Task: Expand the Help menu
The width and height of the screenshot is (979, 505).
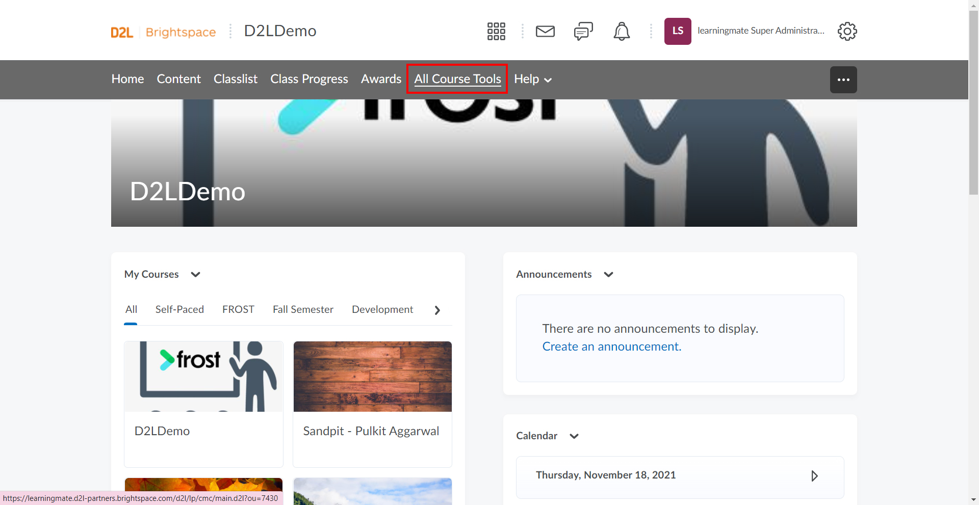Action: 533,79
